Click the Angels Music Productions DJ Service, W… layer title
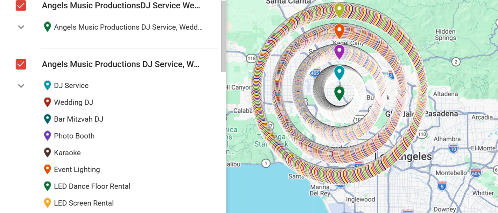 121,64
